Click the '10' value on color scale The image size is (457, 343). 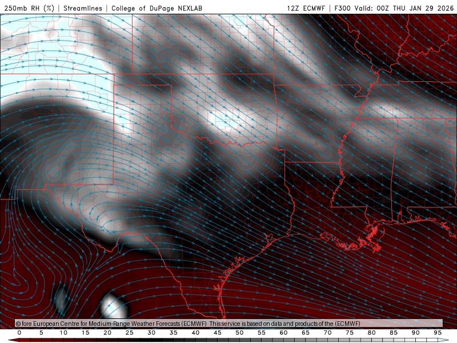pyautogui.click(x=63, y=333)
